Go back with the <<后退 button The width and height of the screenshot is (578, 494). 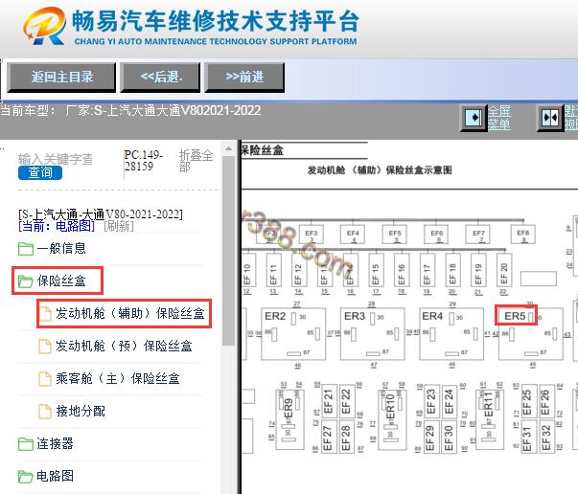point(161,78)
